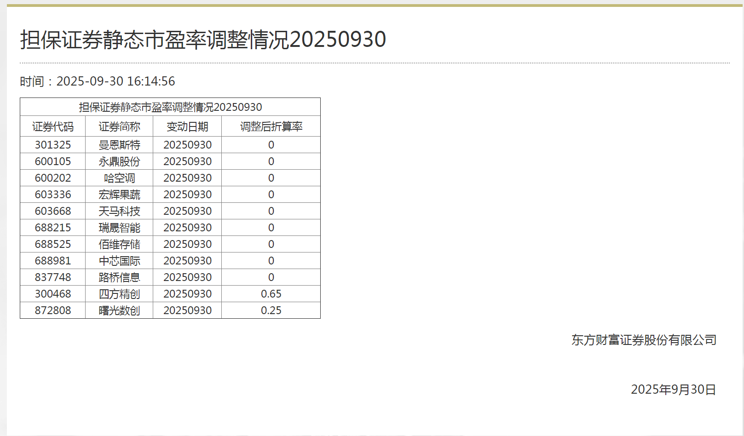Select the 佰维存储 name cell

pyautogui.click(x=119, y=244)
